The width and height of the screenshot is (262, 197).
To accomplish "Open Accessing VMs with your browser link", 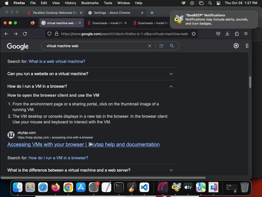I will [83, 144].
